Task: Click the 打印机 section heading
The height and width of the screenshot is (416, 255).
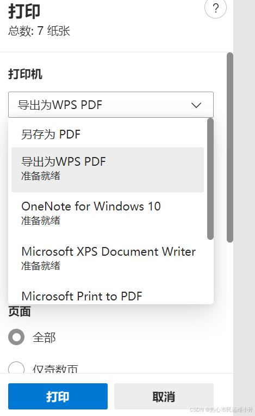Action: (25, 74)
